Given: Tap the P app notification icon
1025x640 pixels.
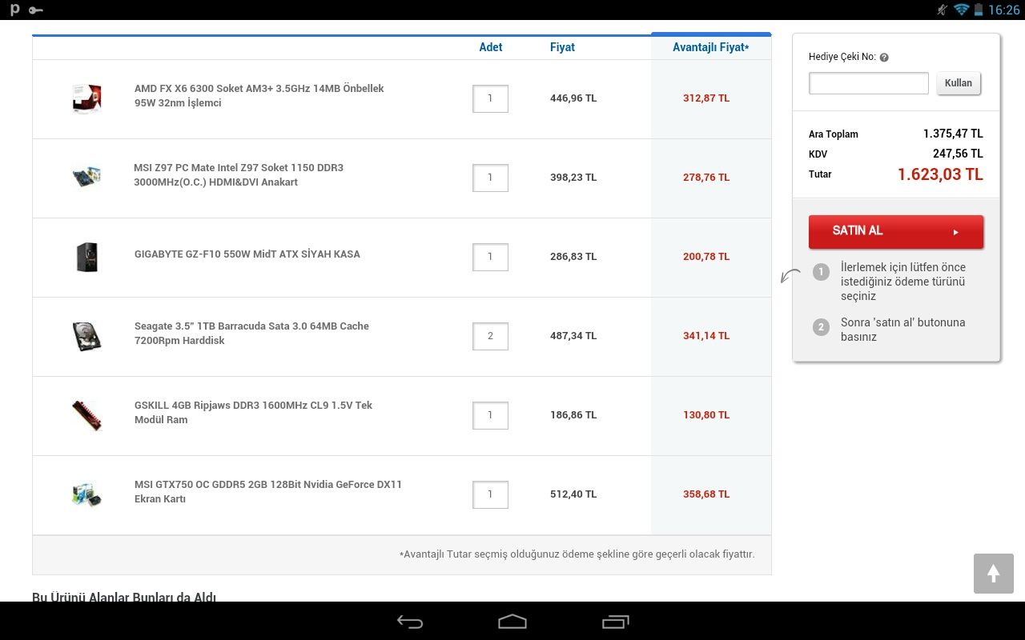Looking at the screenshot, I should tap(14, 10).
